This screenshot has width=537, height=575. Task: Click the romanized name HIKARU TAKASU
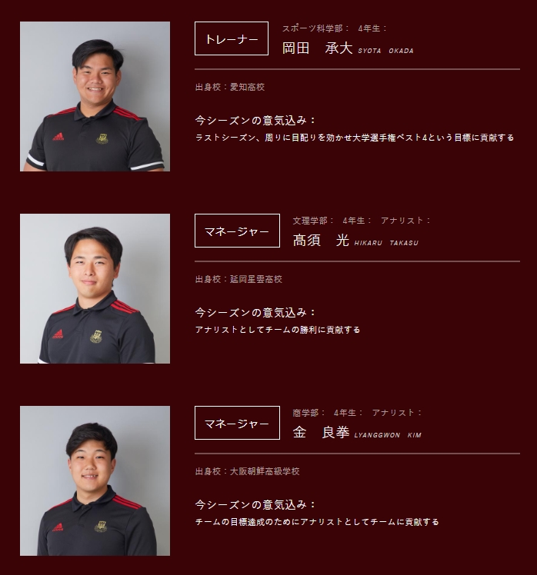click(386, 243)
